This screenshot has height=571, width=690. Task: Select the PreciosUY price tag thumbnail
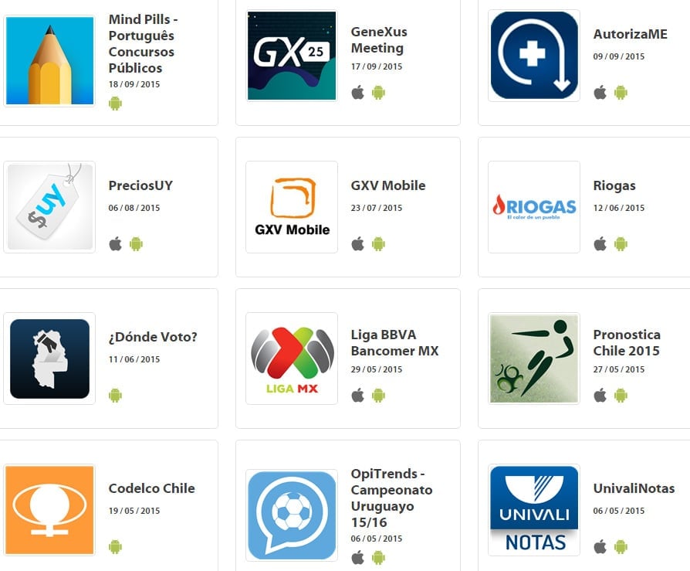point(49,206)
